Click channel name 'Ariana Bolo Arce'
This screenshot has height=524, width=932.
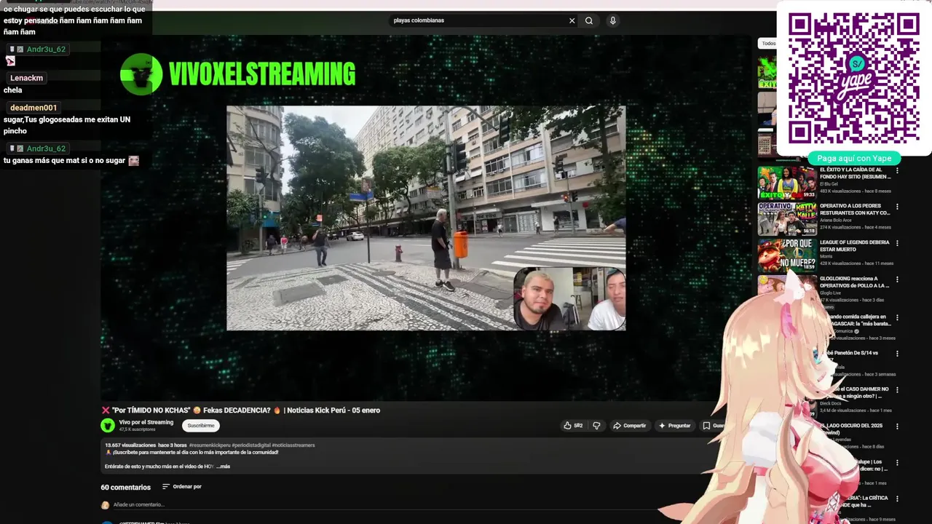click(x=835, y=221)
